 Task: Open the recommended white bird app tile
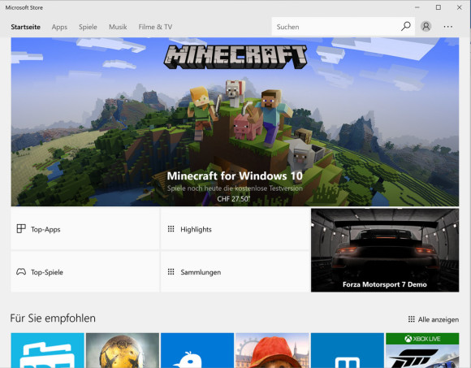(x=197, y=350)
